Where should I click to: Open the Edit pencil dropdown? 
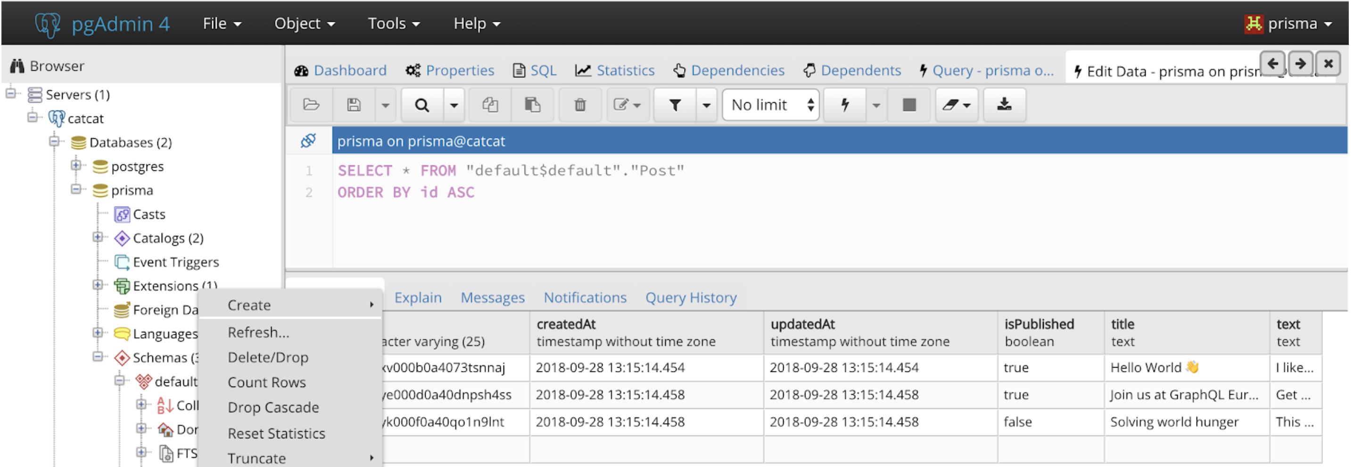tap(627, 105)
